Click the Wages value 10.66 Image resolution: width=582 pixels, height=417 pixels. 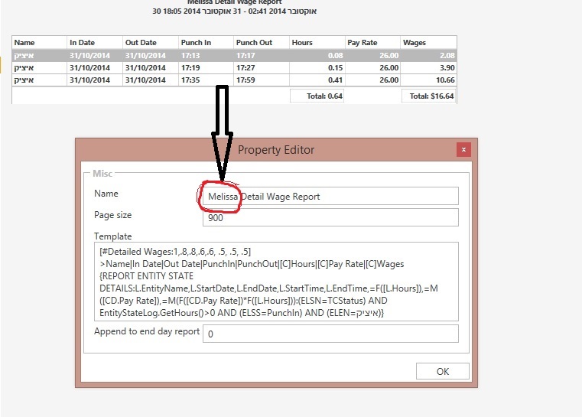point(445,80)
